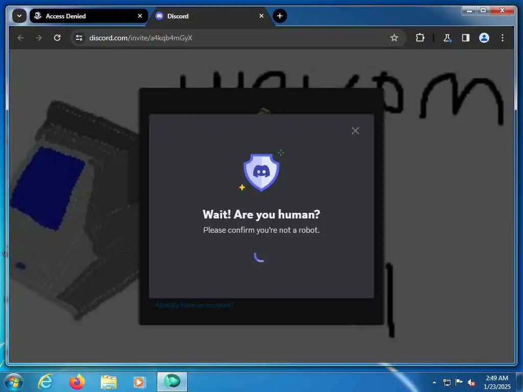
Task: Select the active browser taskbar button
Action: point(172,382)
